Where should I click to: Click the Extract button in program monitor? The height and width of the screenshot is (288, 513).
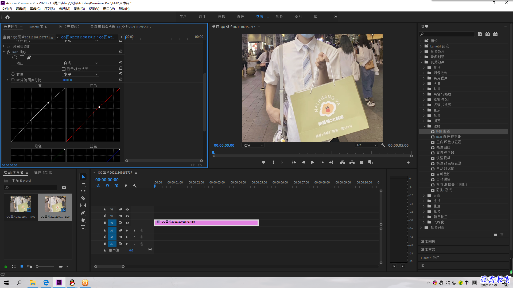point(352,162)
